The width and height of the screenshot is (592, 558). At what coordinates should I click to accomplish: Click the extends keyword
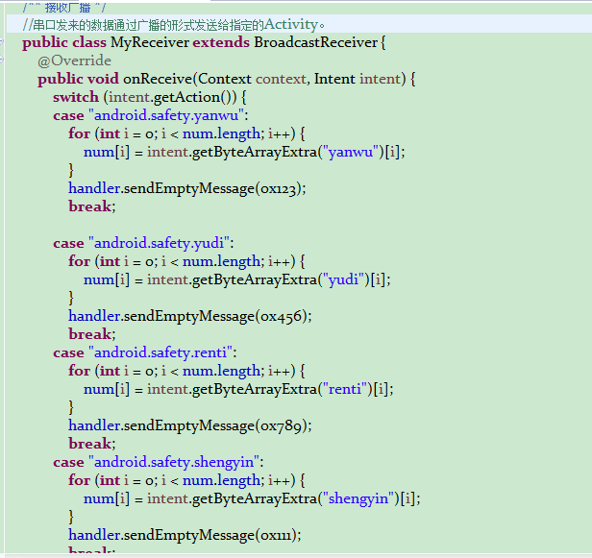click(x=221, y=42)
